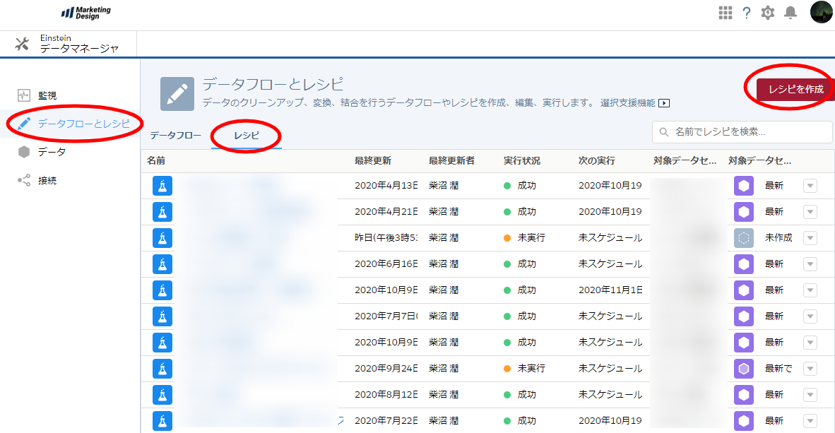Open 監視 in the left sidebar
The height and width of the screenshot is (433, 835).
(47, 95)
